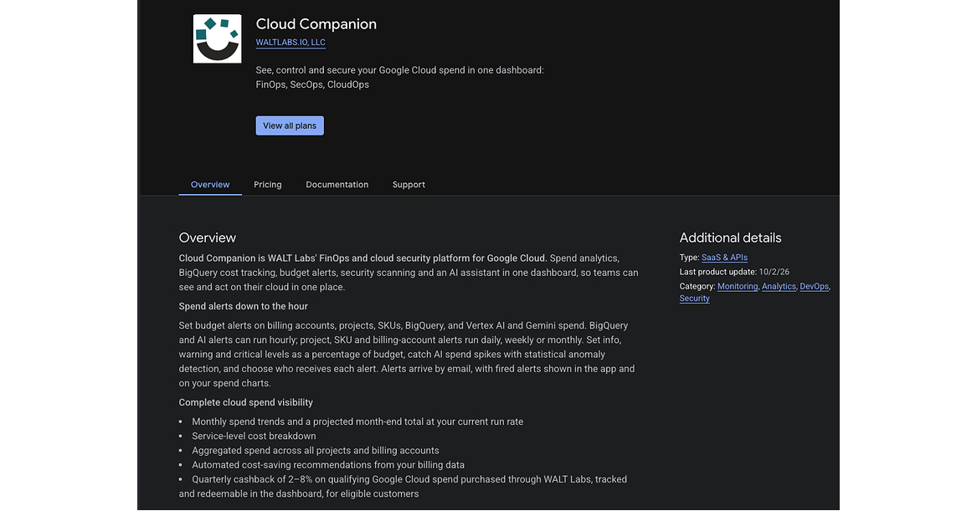The height and width of the screenshot is (511, 977).
Task: Click the Additional details heading
Action: tap(730, 238)
